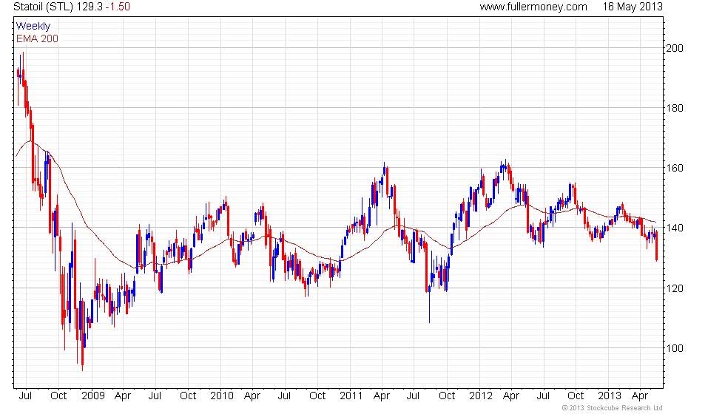Click the 200 price axis label
Screen dimensions: 725x414
(x=674, y=48)
